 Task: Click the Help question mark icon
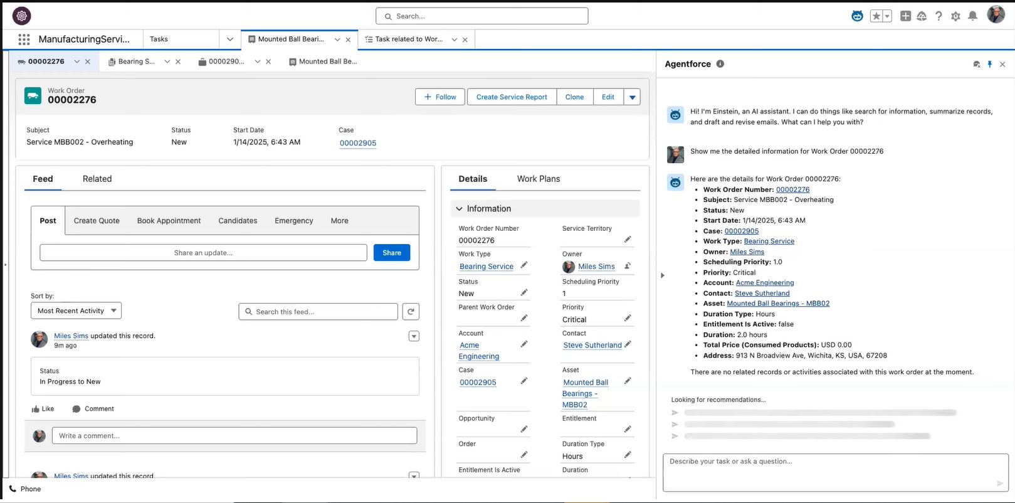click(x=939, y=16)
